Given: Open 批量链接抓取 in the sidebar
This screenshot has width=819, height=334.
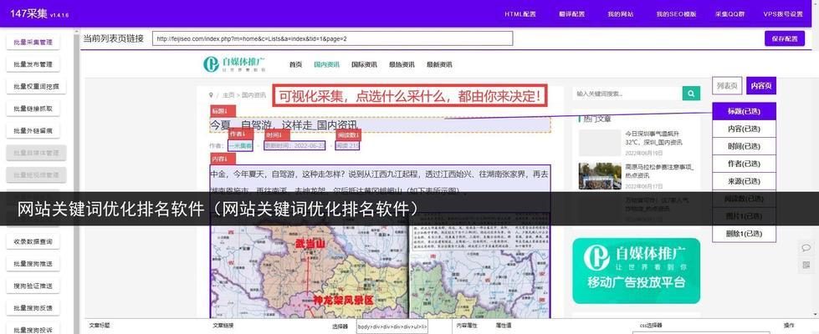Looking at the screenshot, I should pos(33,109).
